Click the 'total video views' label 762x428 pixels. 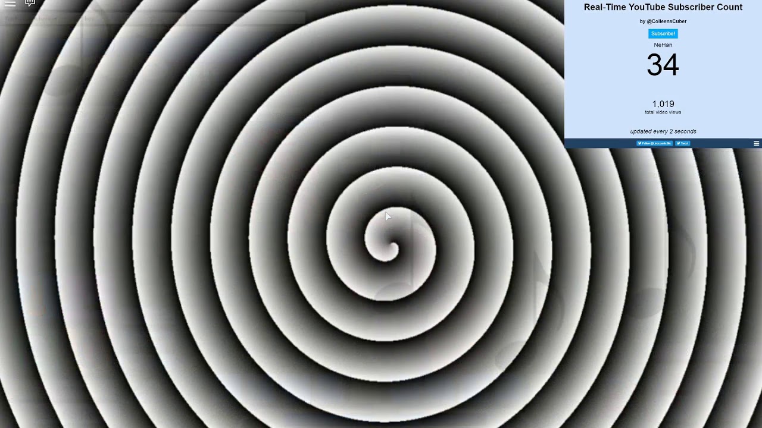coord(663,112)
